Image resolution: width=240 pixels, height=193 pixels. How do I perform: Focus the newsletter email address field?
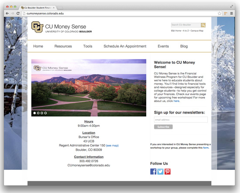tap(181, 120)
